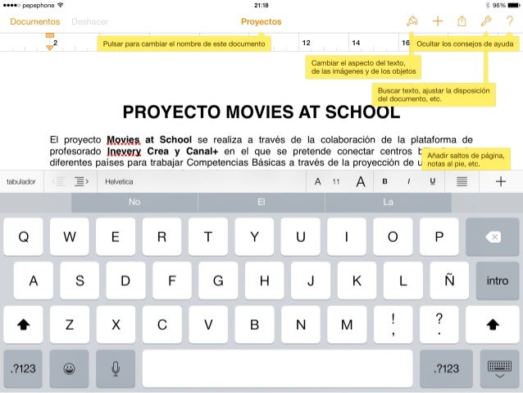This screenshot has width=523, height=393.
Task: Toggle italic I formatting
Action: point(408,181)
